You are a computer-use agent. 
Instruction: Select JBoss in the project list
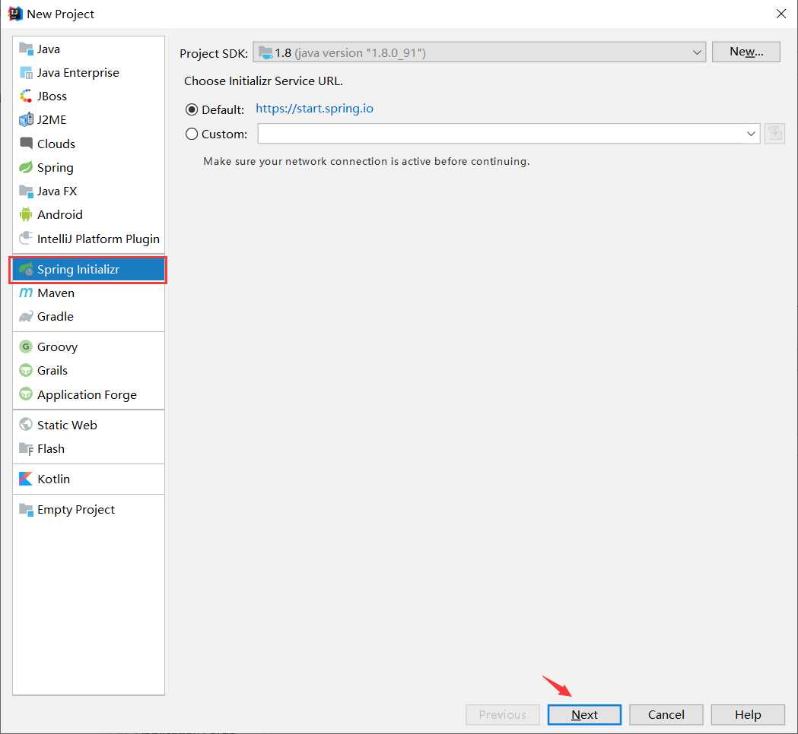tap(88, 96)
